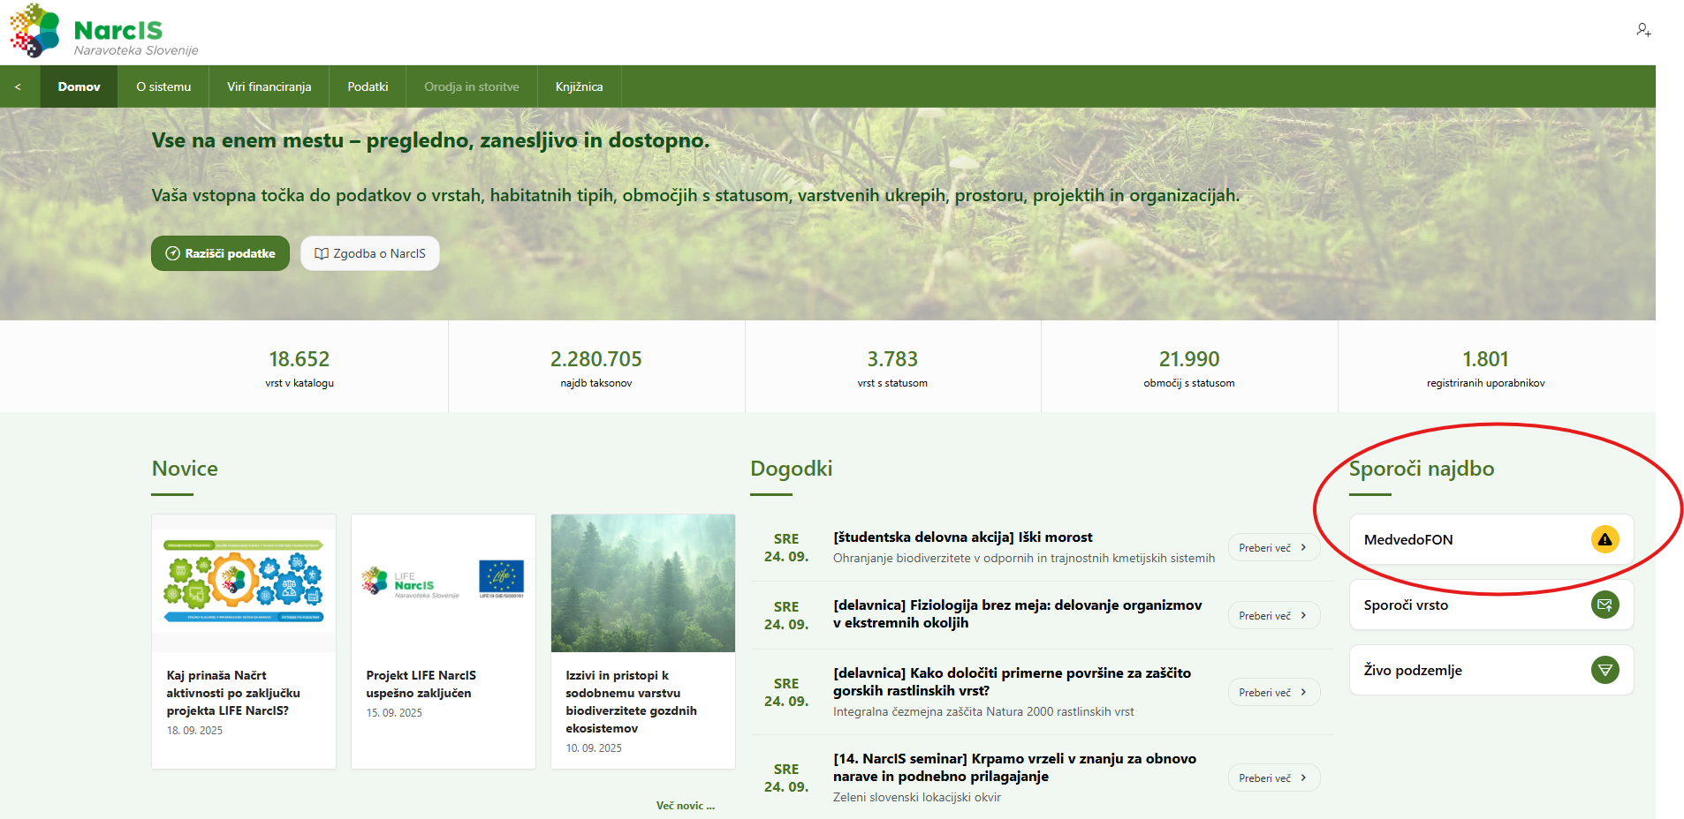Click the NarcIS logo in header

tap(104, 33)
